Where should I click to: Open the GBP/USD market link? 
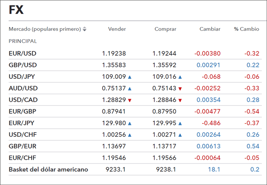click(23, 65)
